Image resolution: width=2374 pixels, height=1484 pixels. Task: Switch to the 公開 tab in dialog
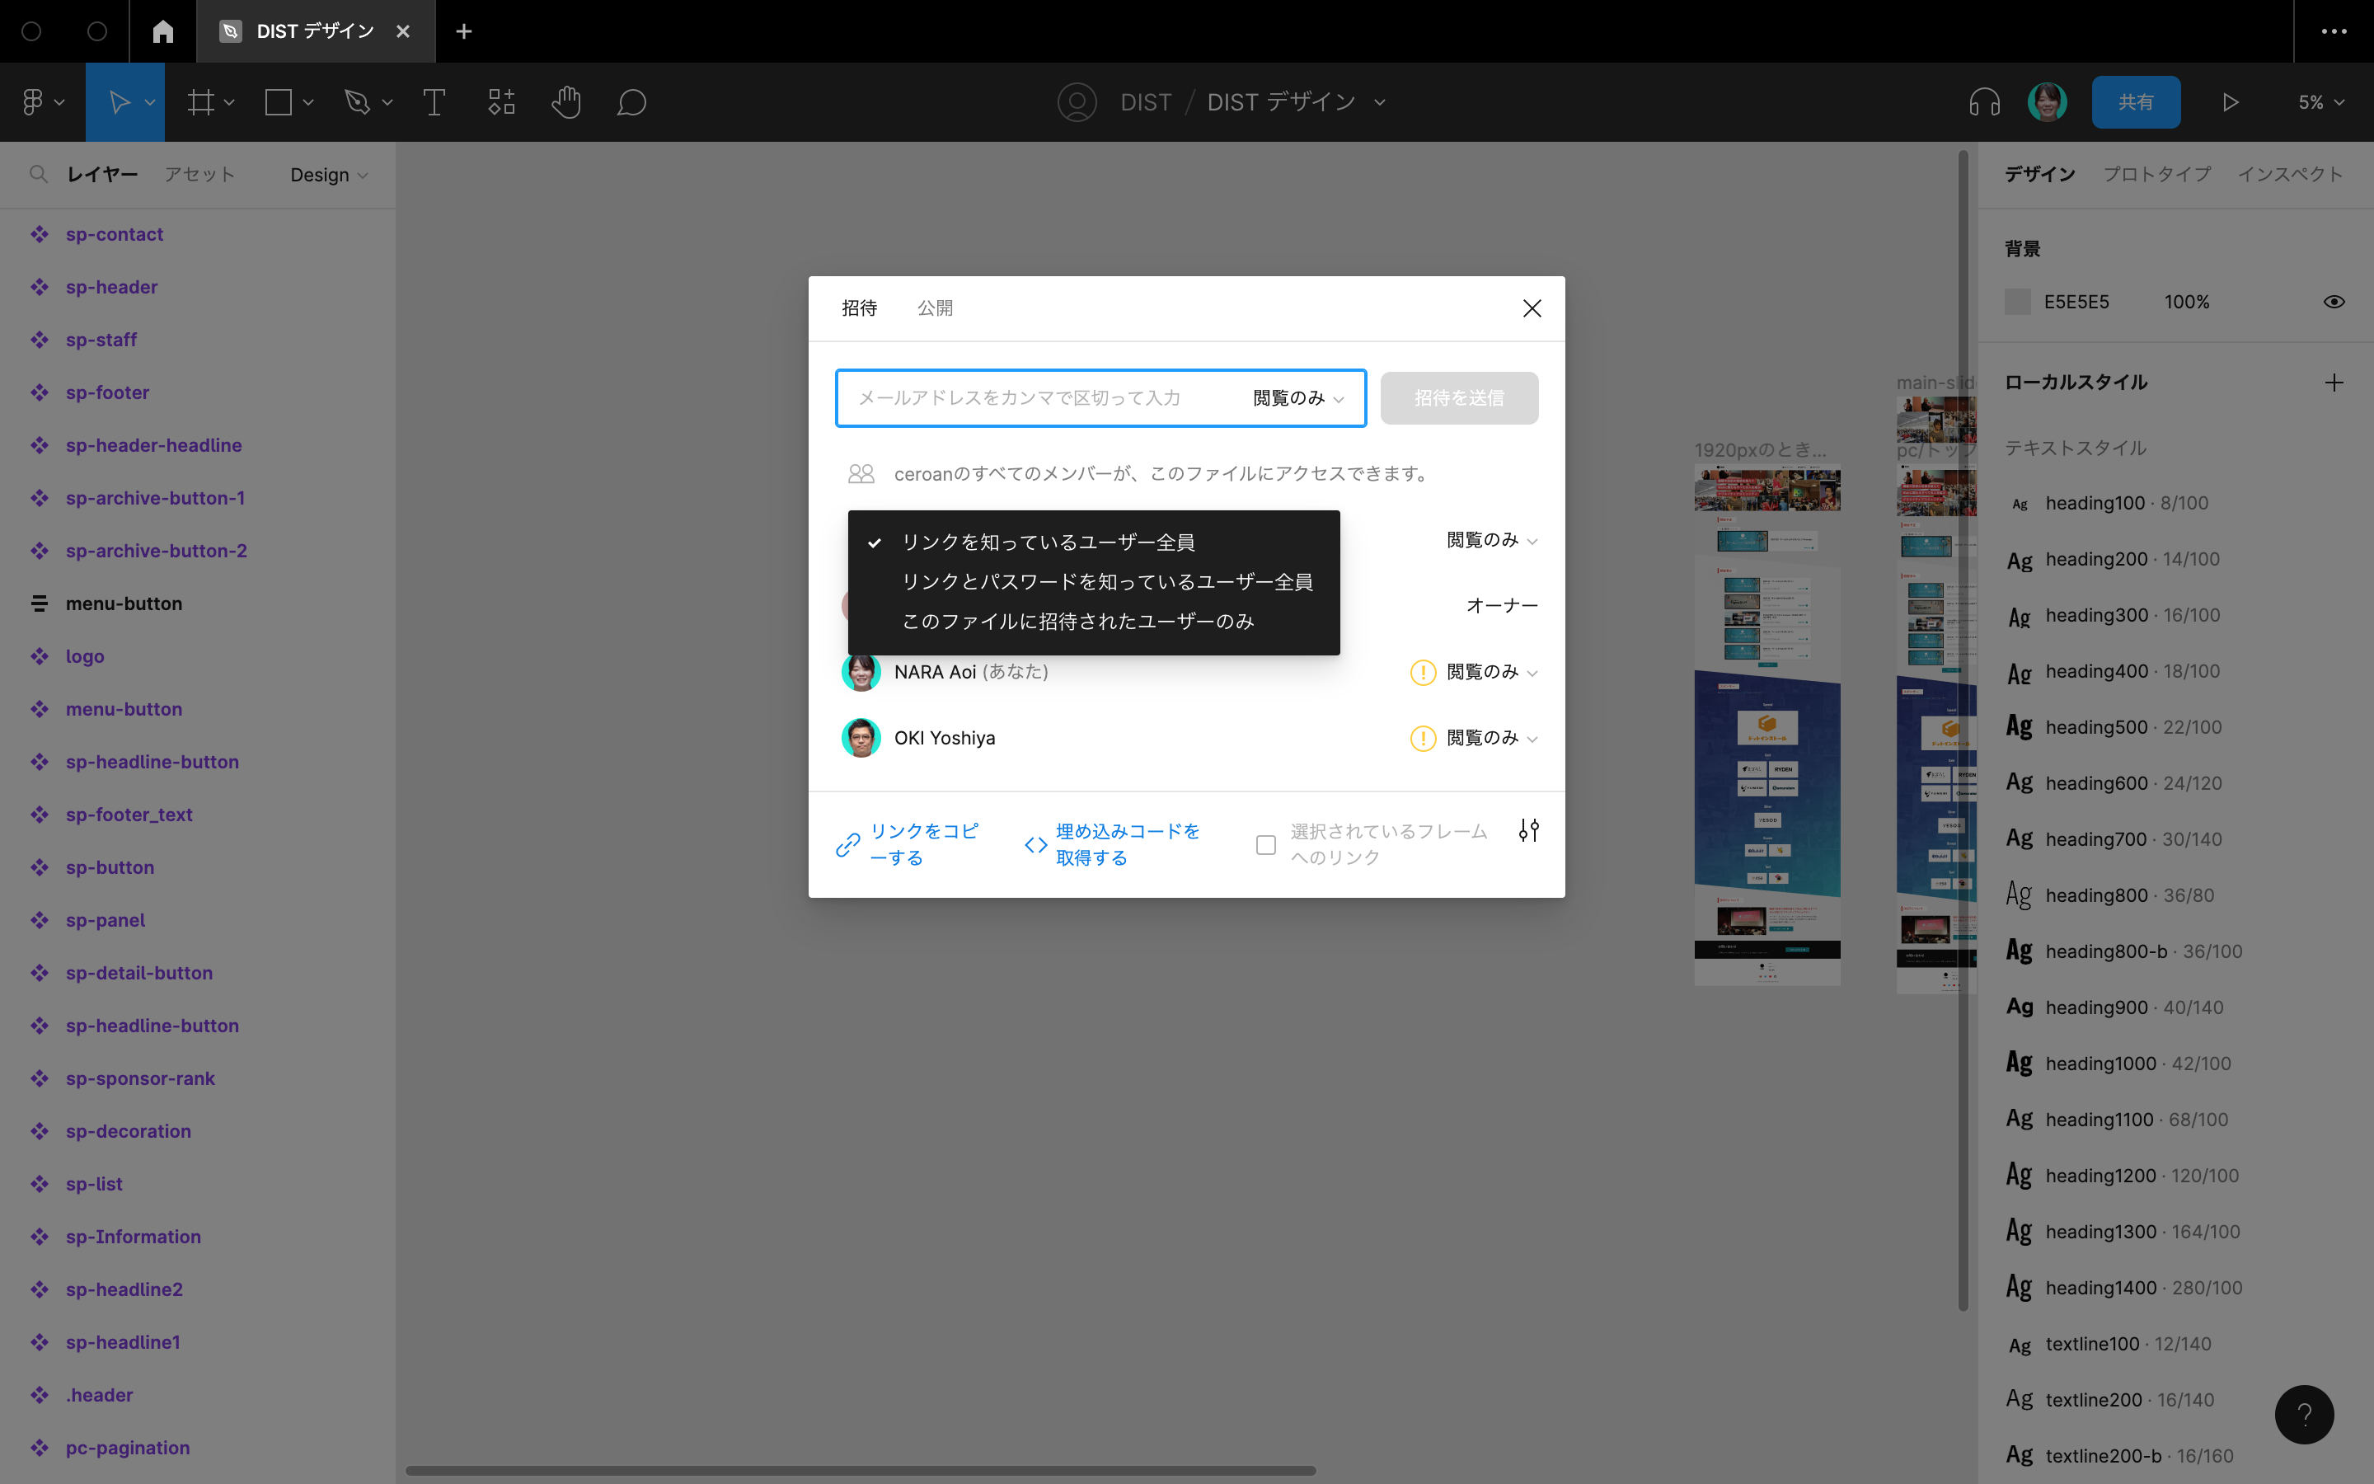pos(934,308)
